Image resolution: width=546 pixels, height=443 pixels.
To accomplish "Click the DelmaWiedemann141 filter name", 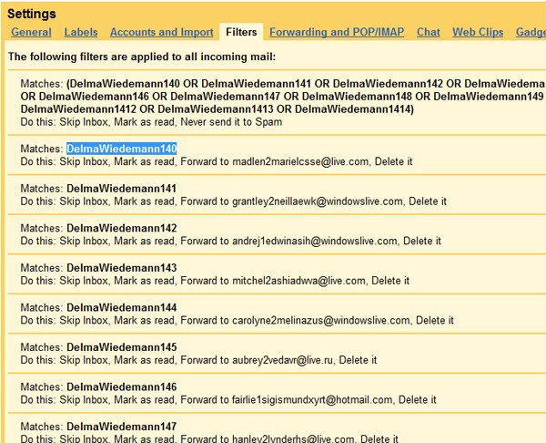I will (121, 189).
